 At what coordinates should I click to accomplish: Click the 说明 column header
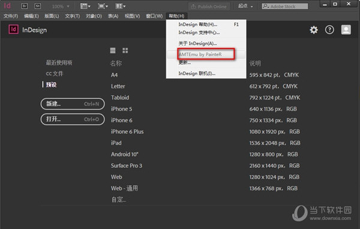click(255, 64)
